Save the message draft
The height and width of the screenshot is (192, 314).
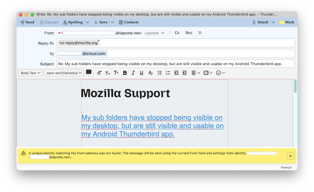pos(101,22)
